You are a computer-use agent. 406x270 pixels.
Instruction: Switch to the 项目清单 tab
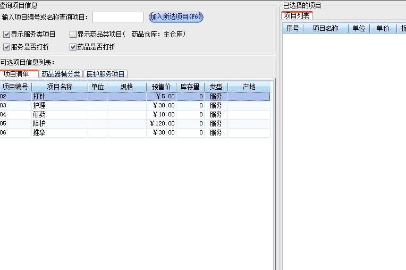17,74
